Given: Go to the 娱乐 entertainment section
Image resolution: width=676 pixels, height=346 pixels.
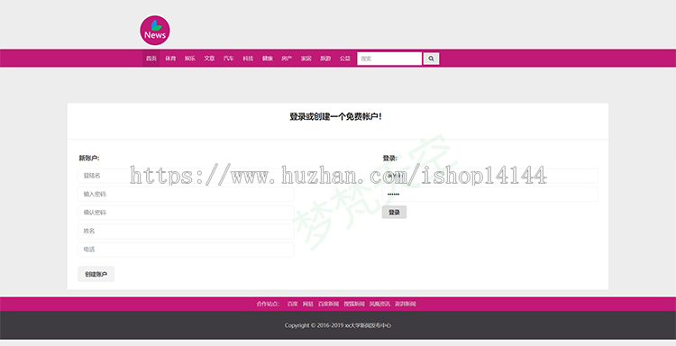Looking at the screenshot, I should [190, 59].
